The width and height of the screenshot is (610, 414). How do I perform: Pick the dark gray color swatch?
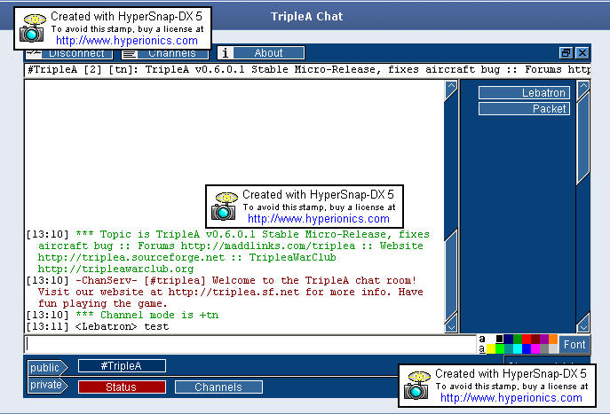click(x=544, y=348)
